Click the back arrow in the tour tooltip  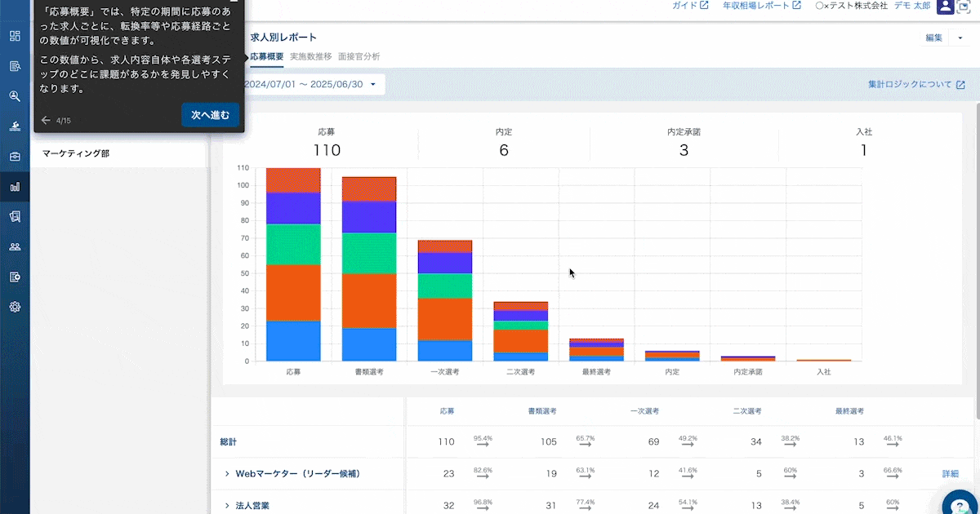click(46, 121)
